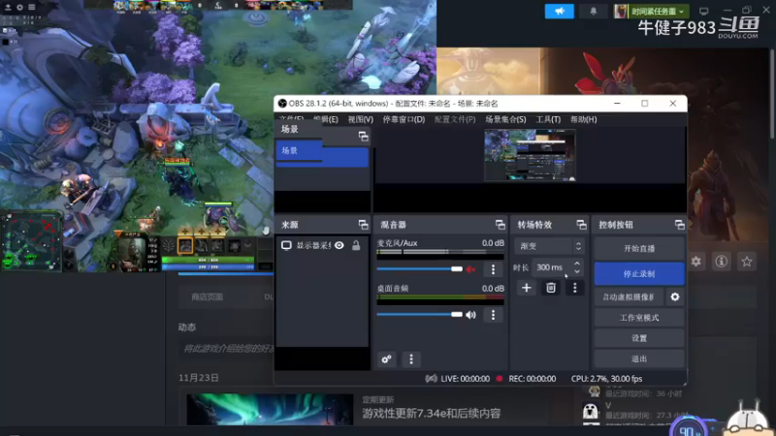776x436 pixels.
Task: Open the 工具(T) menu
Action: tap(548, 119)
